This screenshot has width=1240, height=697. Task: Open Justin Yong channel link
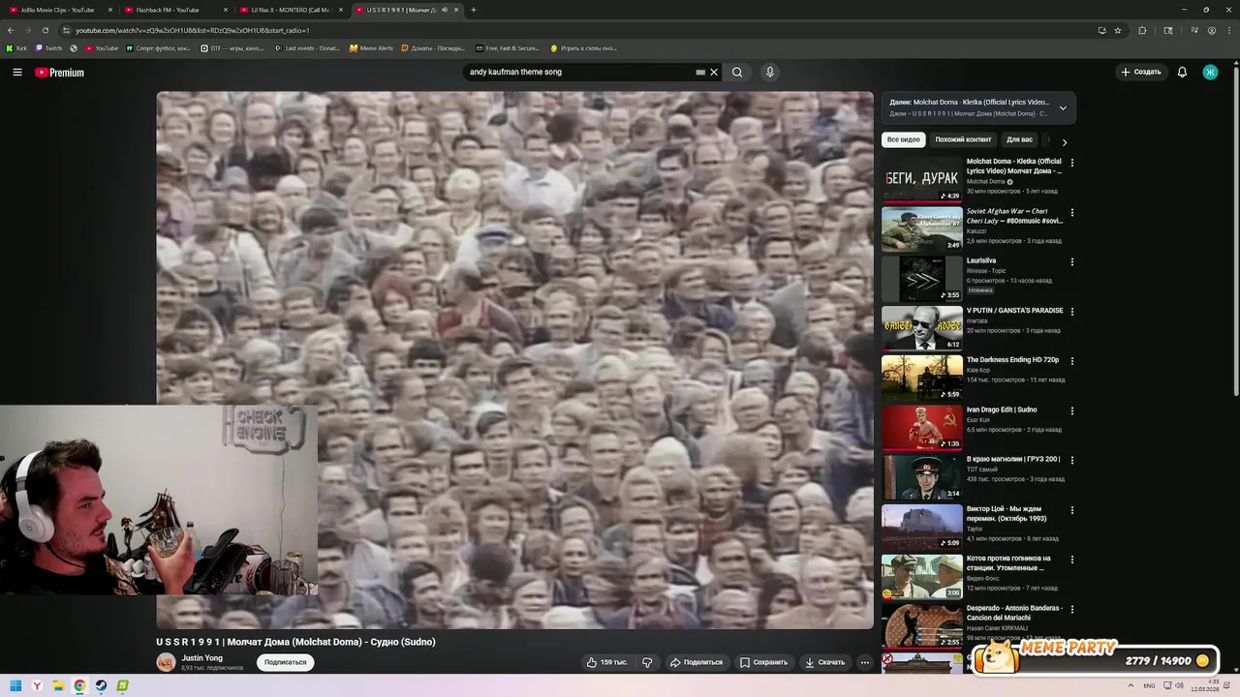point(201,658)
